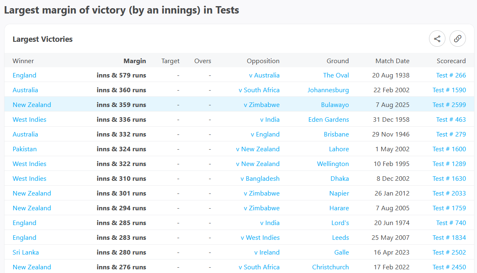Click the Match Date column header
Viewport: 477px width, 273px height.
pos(393,61)
